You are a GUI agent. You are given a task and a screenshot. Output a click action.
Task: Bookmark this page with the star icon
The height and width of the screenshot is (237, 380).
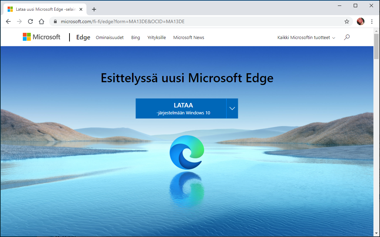[x=347, y=21]
